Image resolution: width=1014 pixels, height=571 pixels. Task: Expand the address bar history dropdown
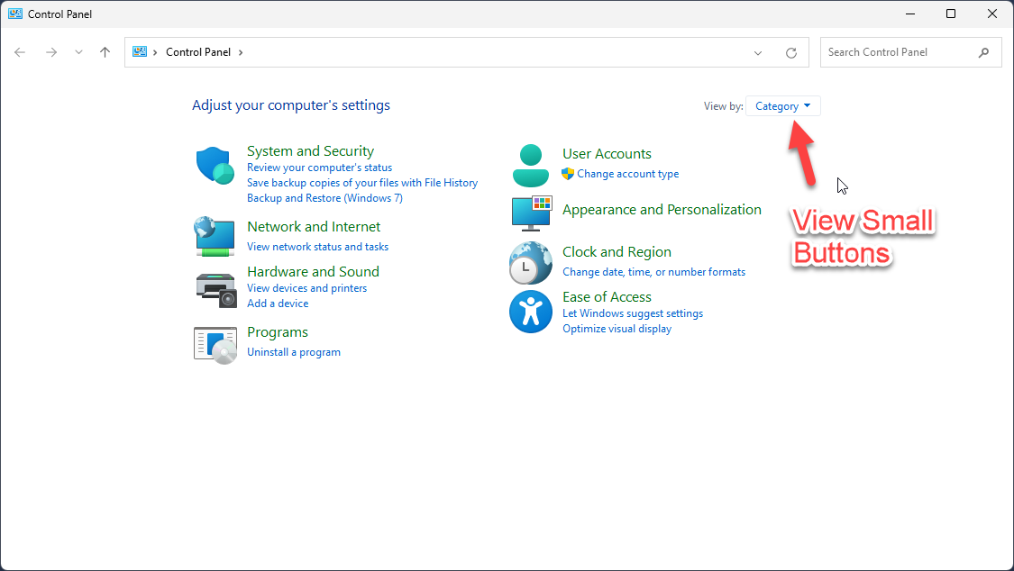pyautogui.click(x=758, y=53)
